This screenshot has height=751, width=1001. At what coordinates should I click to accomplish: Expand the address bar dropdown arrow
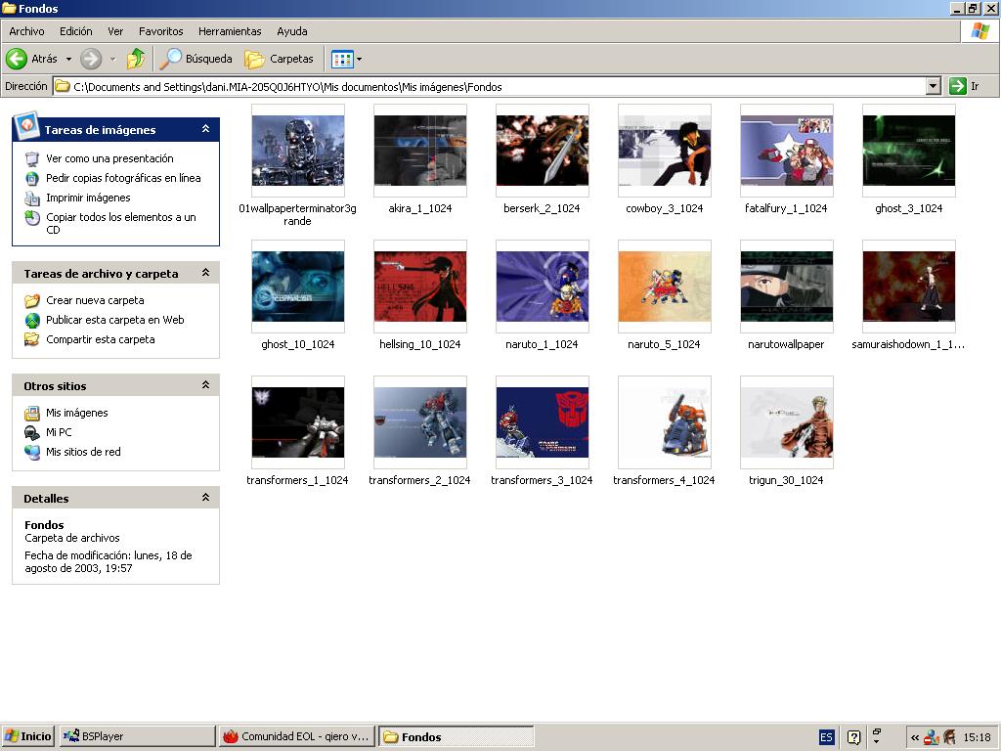[933, 86]
